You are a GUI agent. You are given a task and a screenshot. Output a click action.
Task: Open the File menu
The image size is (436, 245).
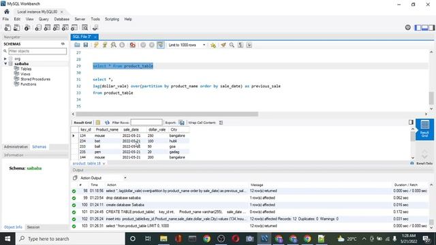tap(5, 19)
